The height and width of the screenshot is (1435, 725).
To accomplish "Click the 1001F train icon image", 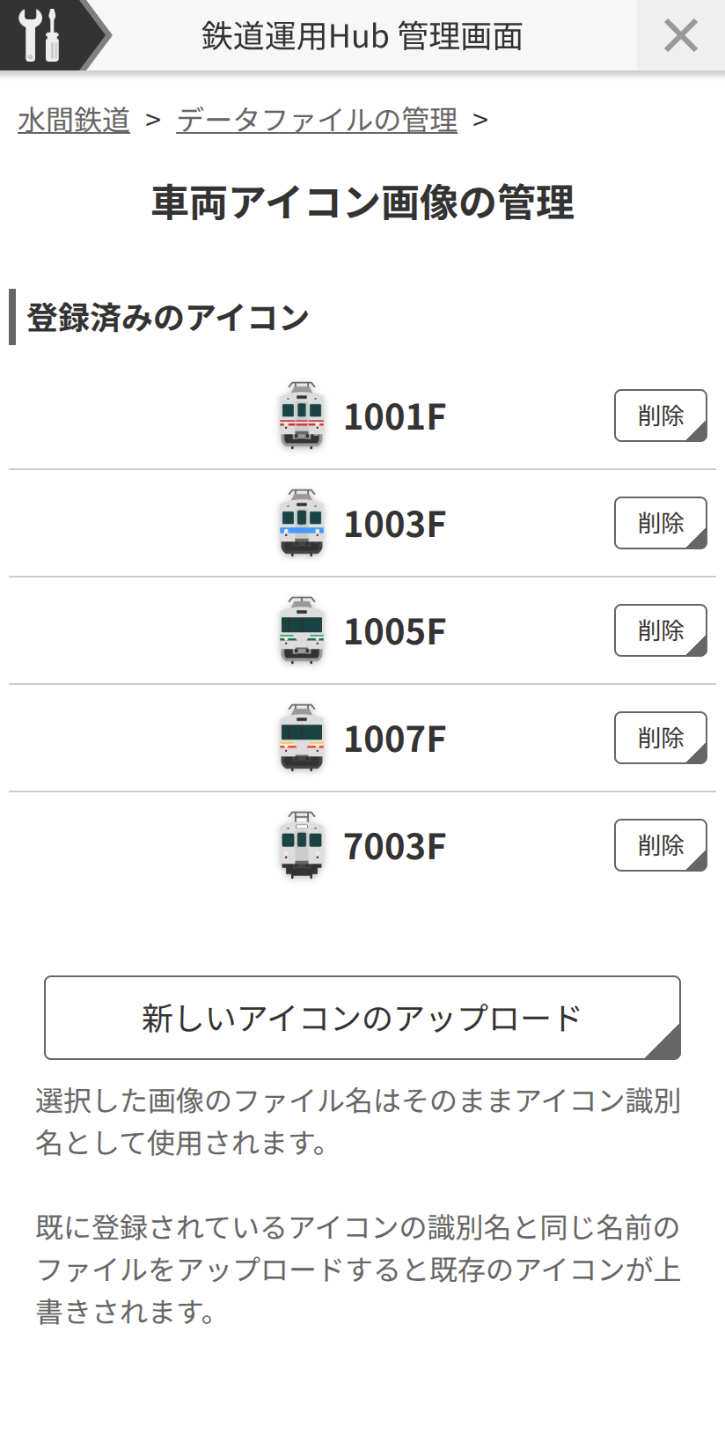I will pos(302,416).
